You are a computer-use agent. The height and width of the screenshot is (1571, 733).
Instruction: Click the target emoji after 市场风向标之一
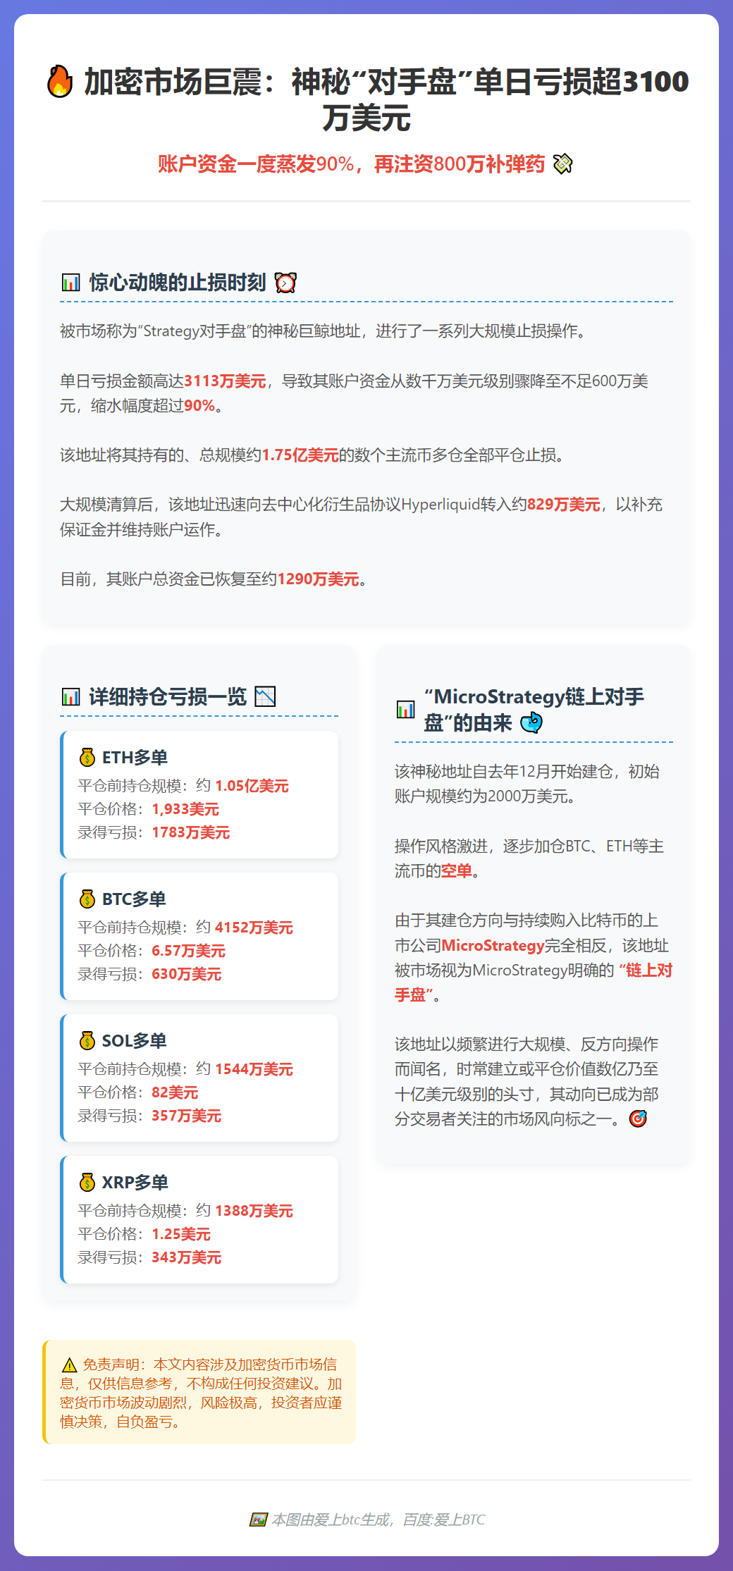click(x=638, y=1119)
